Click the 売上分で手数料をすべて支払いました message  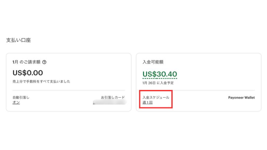(x=41, y=81)
